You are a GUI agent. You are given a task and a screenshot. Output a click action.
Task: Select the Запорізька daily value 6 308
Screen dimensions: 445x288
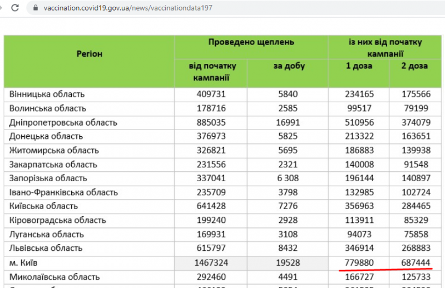[x=289, y=178]
